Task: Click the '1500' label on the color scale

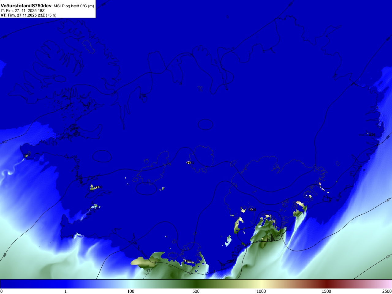Action: pos(326,291)
